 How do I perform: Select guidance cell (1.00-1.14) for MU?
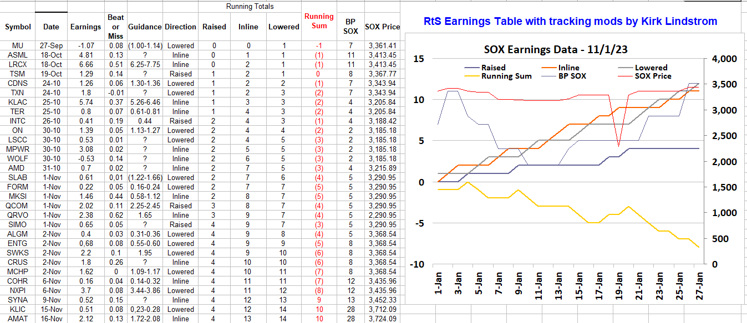coord(144,45)
